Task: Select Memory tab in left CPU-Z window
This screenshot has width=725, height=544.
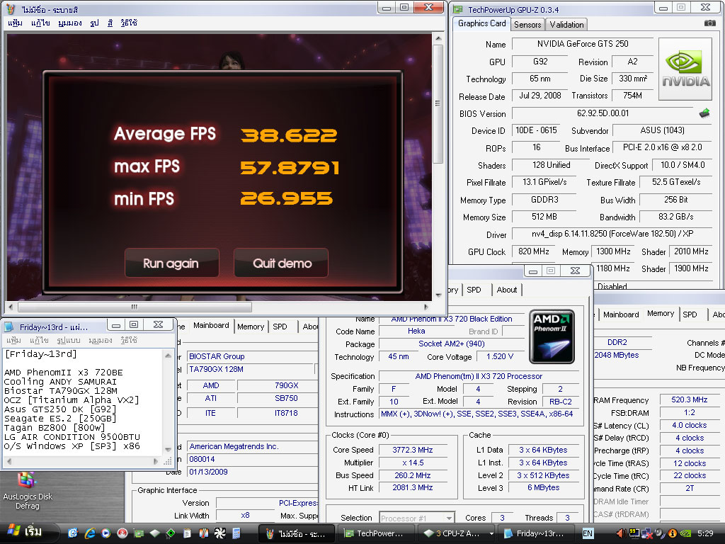Action: pyautogui.click(x=251, y=327)
